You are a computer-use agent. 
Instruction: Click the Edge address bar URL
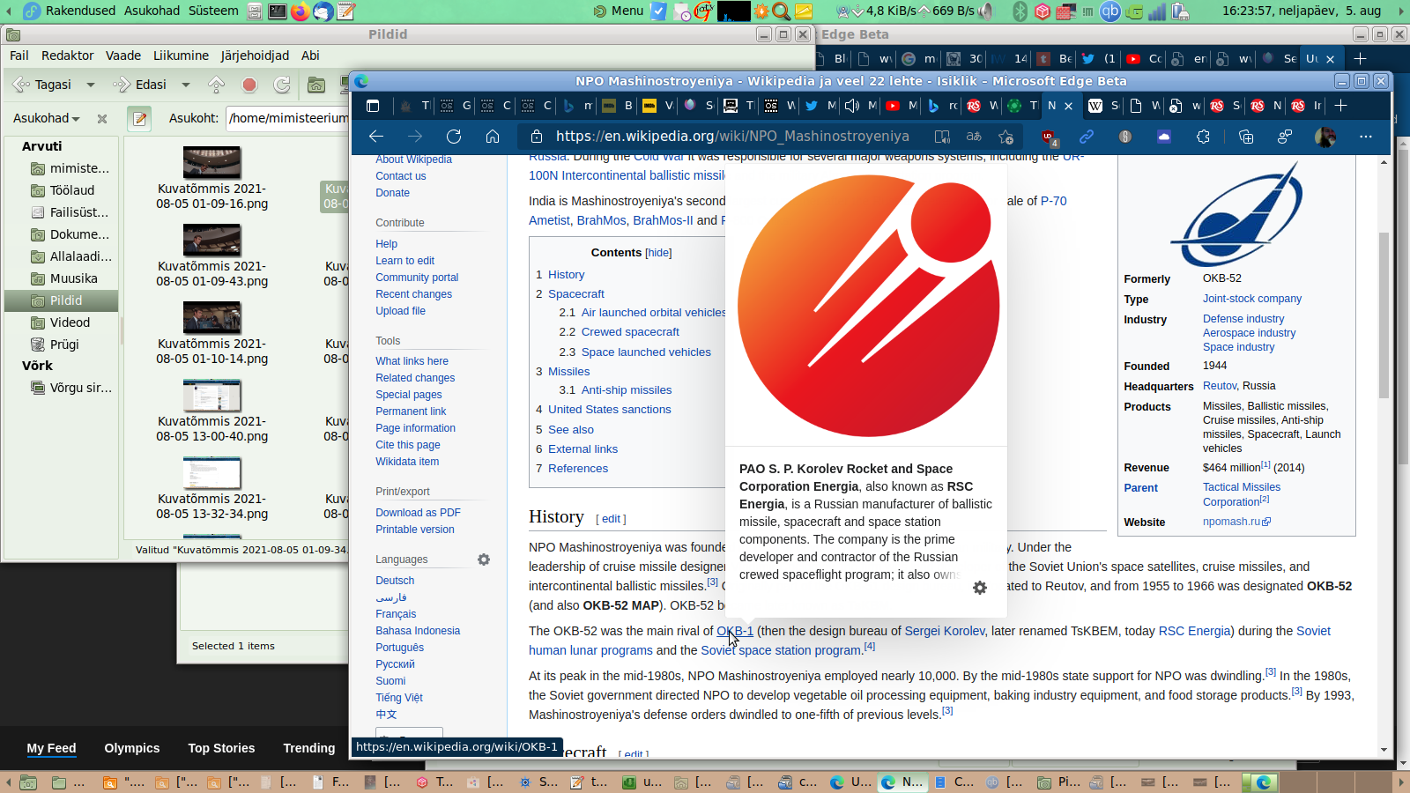click(x=732, y=137)
